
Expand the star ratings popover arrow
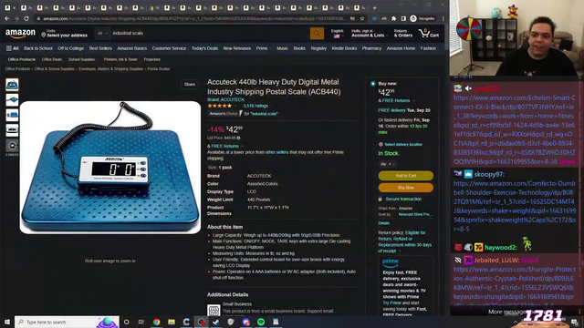pyautogui.click(x=235, y=106)
